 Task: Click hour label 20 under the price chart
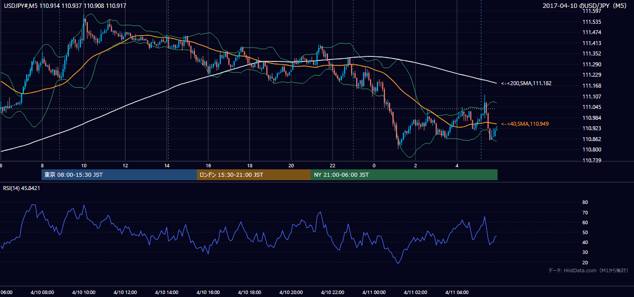[x=291, y=166]
